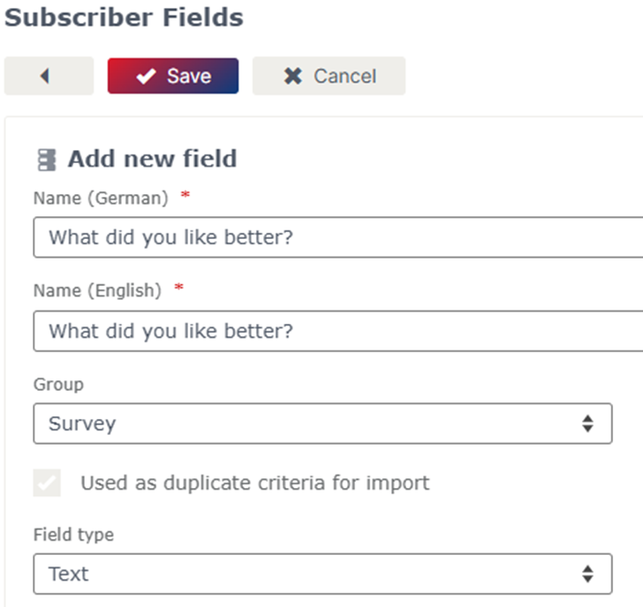Focus the Name (English) text input
This screenshot has width=643, height=607.
tap(338, 331)
